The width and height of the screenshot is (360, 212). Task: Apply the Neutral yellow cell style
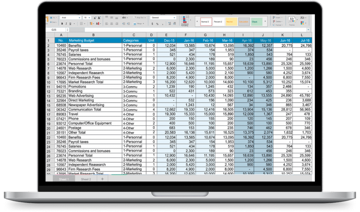point(230,22)
